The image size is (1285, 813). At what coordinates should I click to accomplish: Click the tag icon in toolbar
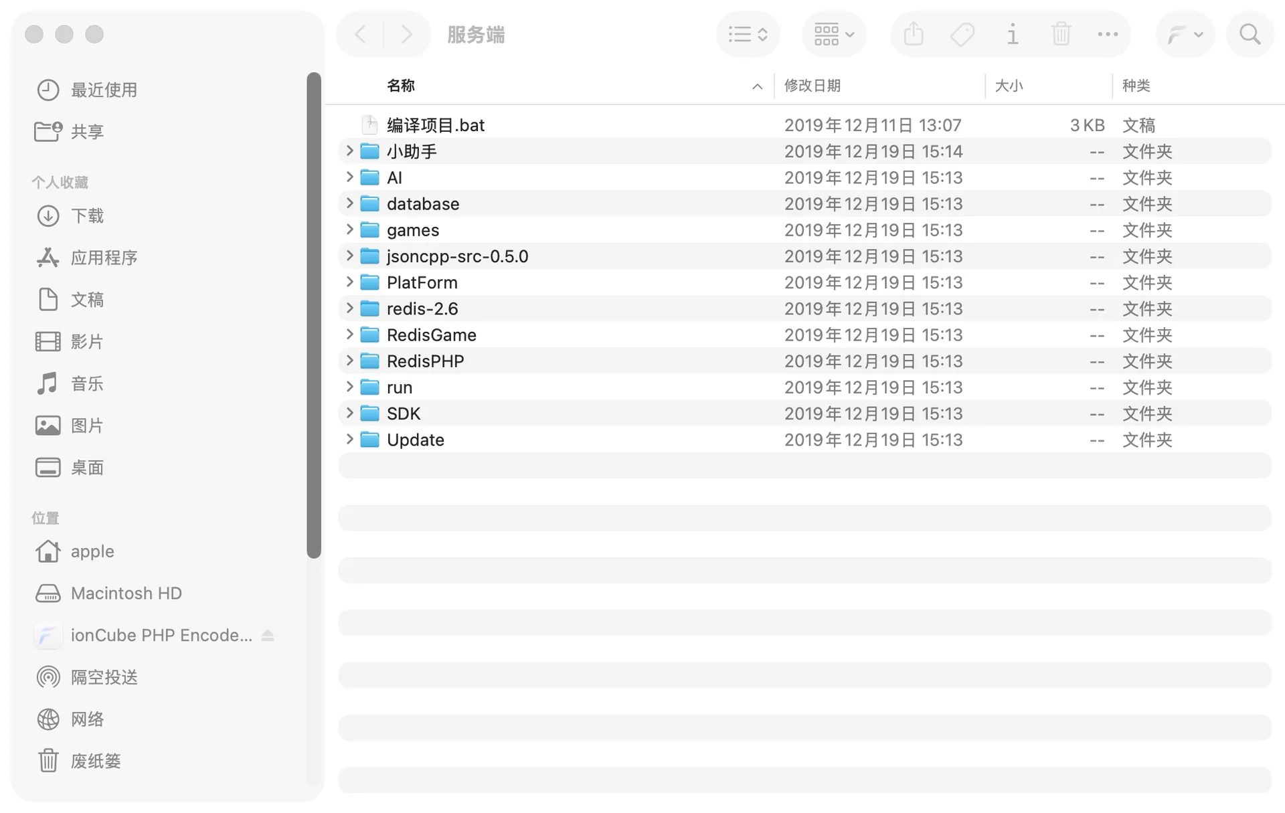(962, 34)
